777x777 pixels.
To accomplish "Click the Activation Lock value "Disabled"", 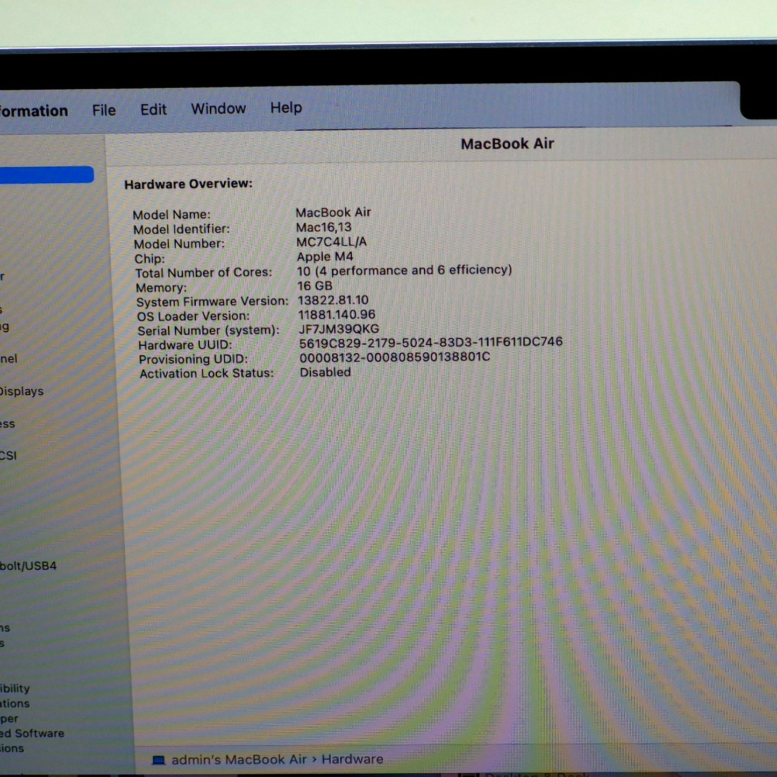I will tap(325, 372).
